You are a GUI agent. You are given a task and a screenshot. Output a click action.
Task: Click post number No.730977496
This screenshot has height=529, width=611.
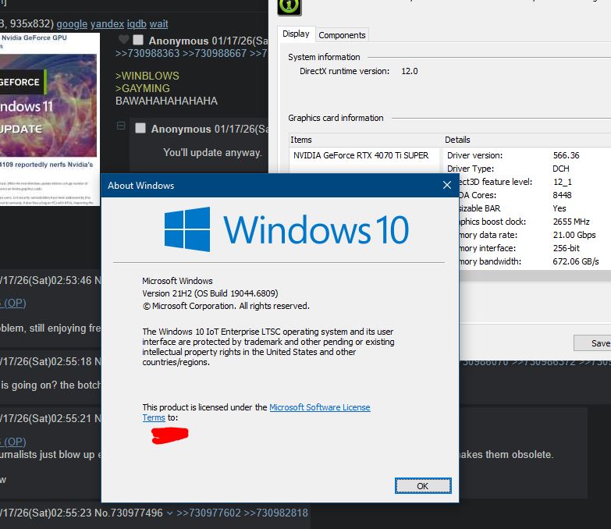click(x=129, y=513)
